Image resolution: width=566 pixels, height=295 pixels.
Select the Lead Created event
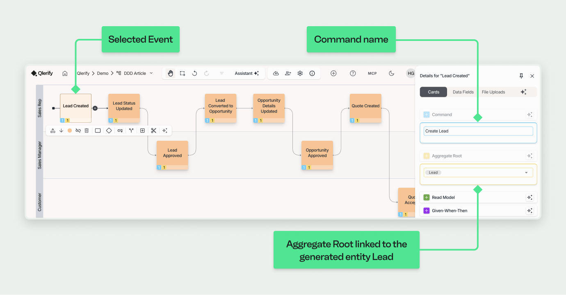click(75, 108)
